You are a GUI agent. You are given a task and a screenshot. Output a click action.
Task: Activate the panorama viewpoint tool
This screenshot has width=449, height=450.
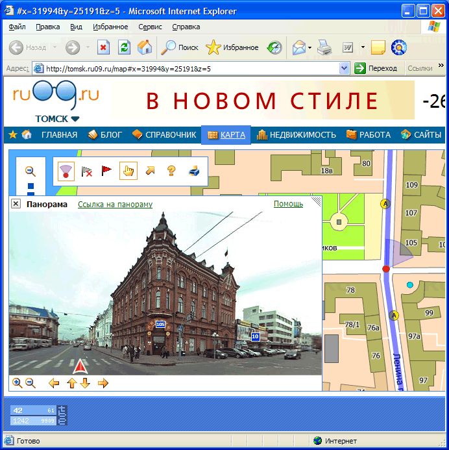coord(66,171)
